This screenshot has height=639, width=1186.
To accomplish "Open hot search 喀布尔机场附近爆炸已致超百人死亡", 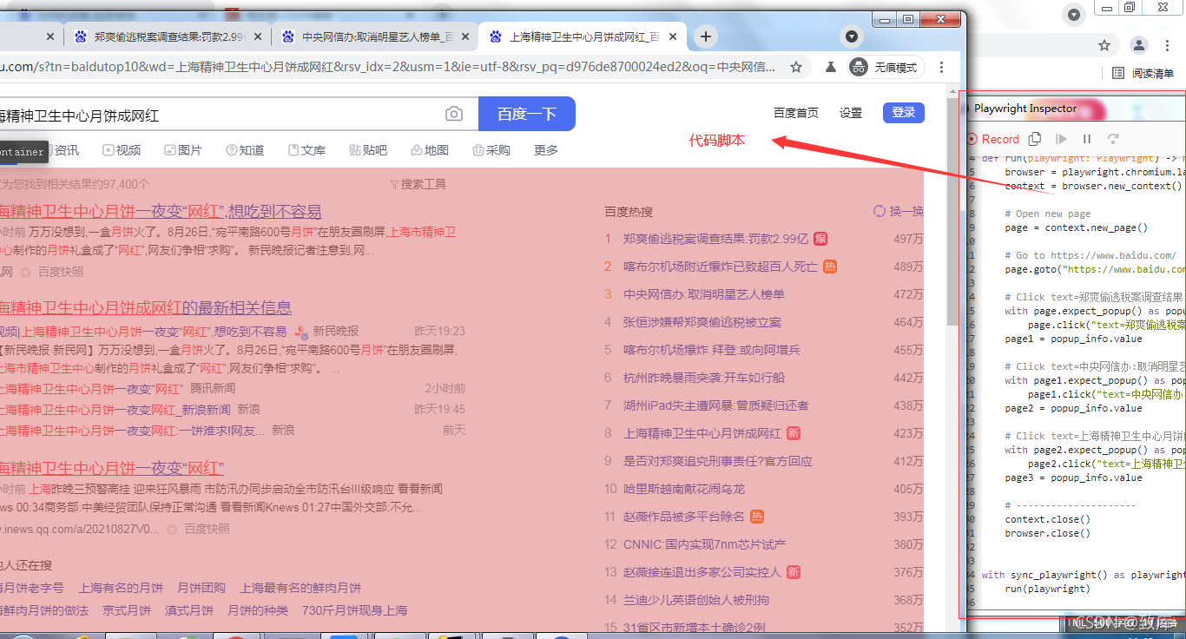I will coord(720,267).
